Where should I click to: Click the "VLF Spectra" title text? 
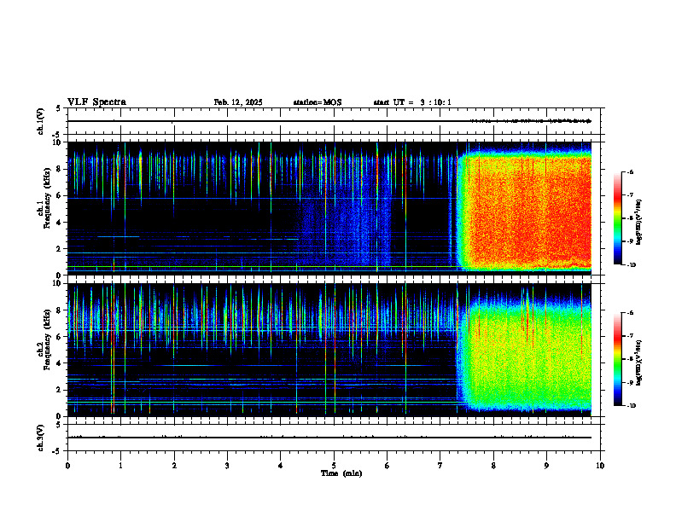click(96, 102)
